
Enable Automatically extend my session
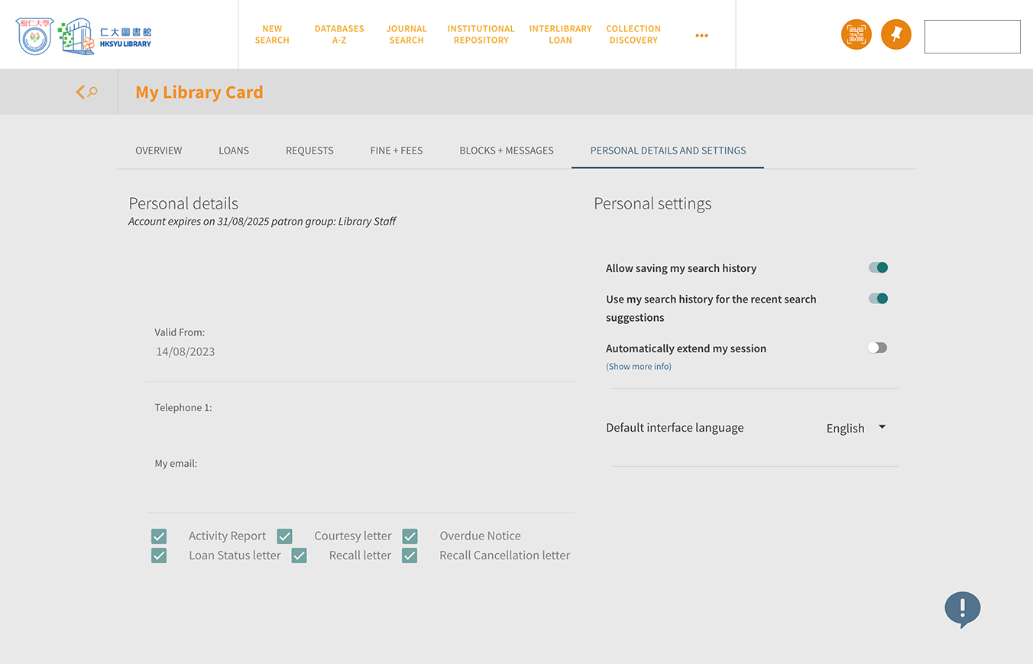coord(877,348)
